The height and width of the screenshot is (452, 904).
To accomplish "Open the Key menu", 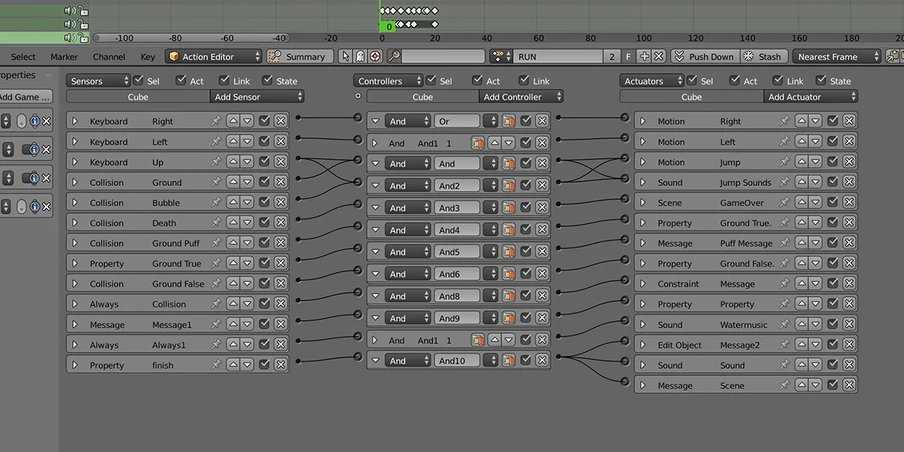I will click(148, 56).
